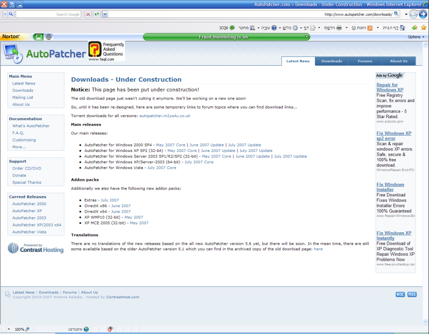
Task: Click the Page menu icon in command bar
Action: point(313,28)
